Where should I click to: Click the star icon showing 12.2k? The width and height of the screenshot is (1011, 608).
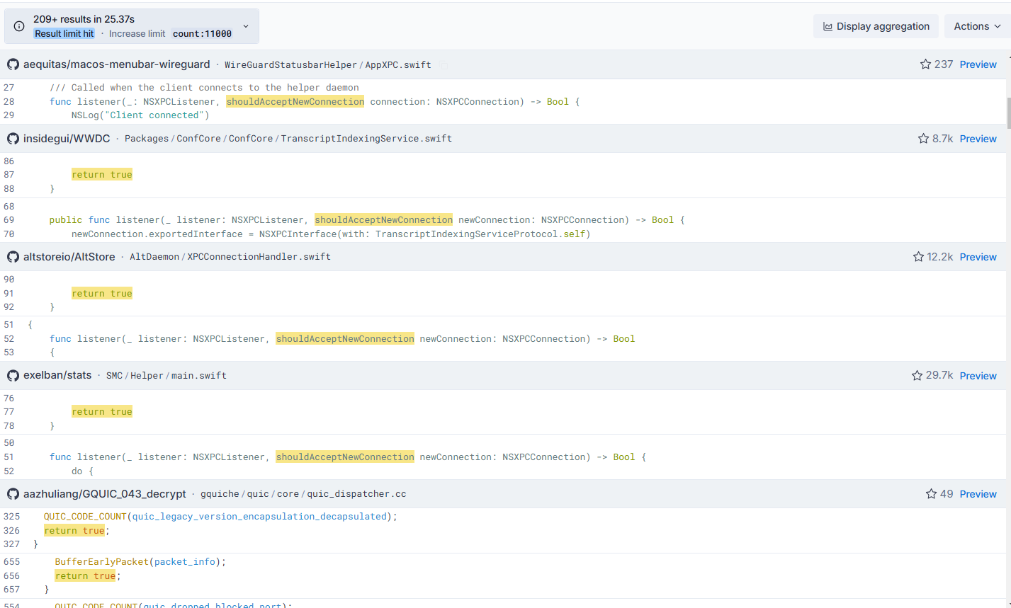(x=918, y=257)
